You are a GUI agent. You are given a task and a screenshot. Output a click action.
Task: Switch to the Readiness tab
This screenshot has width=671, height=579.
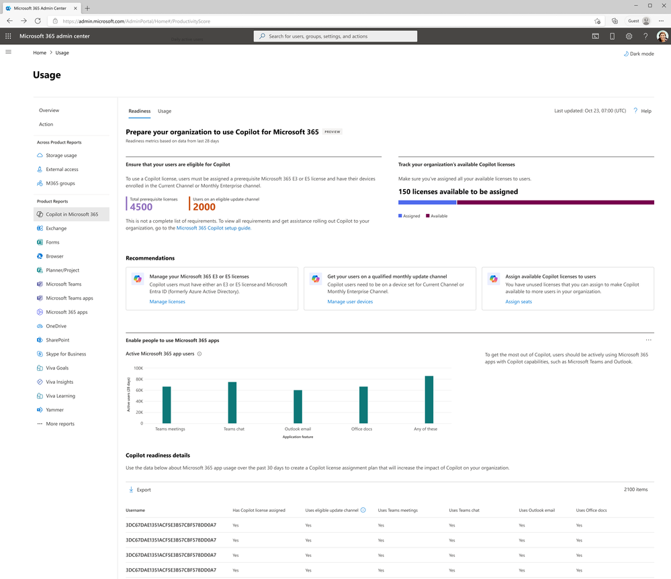point(140,111)
